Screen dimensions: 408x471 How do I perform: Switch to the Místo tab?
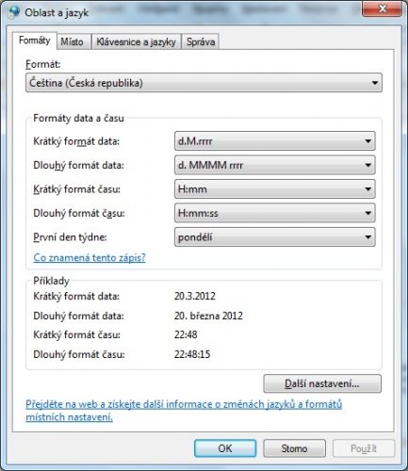[72, 41]
